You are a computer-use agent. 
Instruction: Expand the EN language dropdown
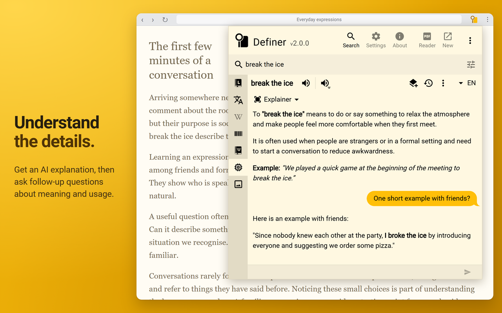[x=467, y=83]
